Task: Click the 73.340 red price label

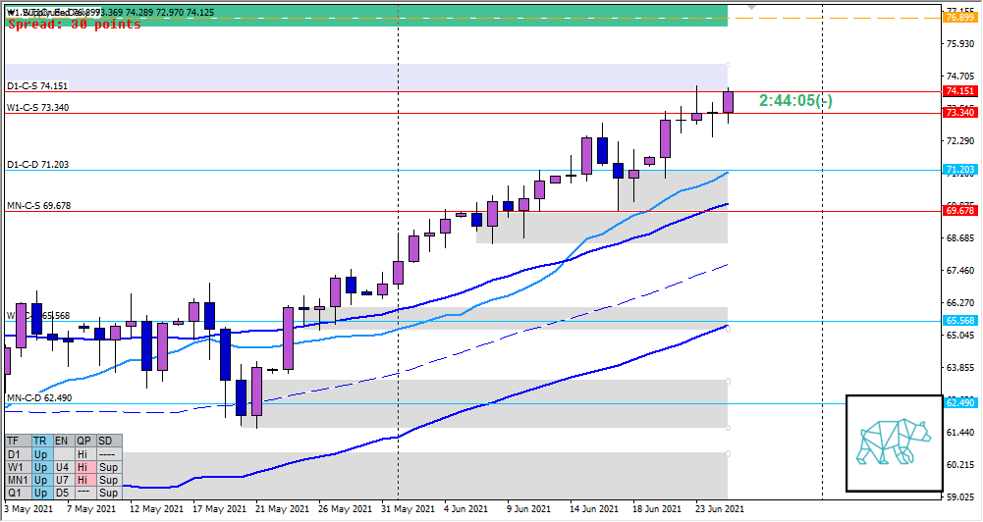Action: coord(957,113)
